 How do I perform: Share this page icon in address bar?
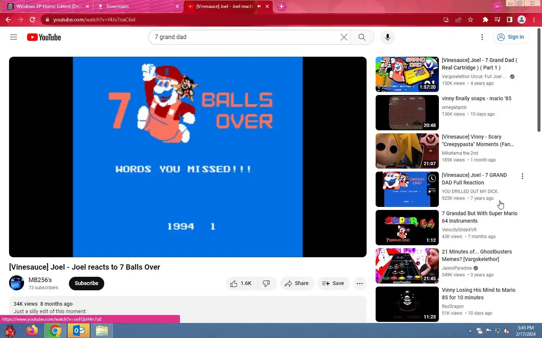tap(458, 20)
